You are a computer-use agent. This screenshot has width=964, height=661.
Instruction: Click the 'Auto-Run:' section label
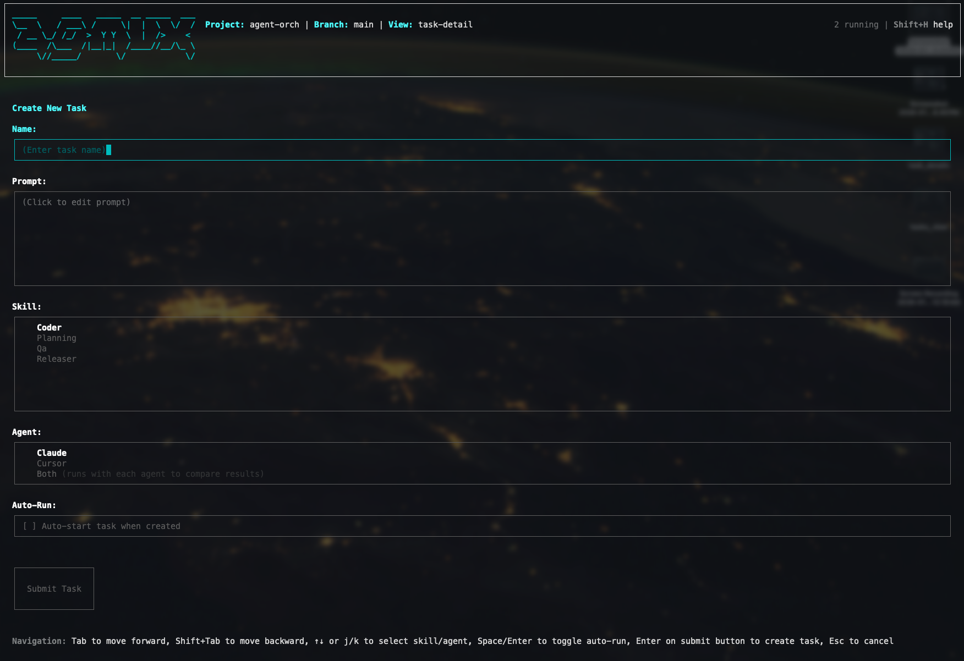34,505
